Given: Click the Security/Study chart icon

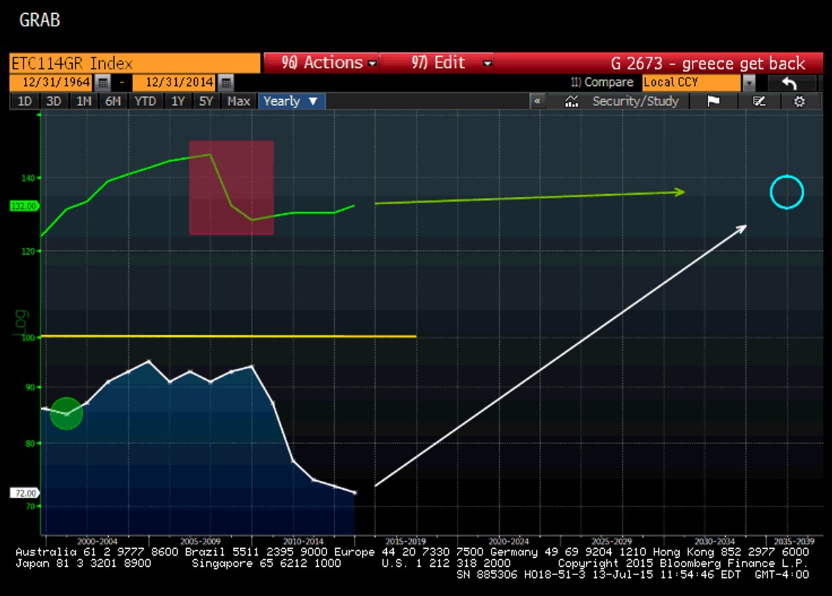Looking at the screenshot, I should pyautogui.click(x=572, y=101).
